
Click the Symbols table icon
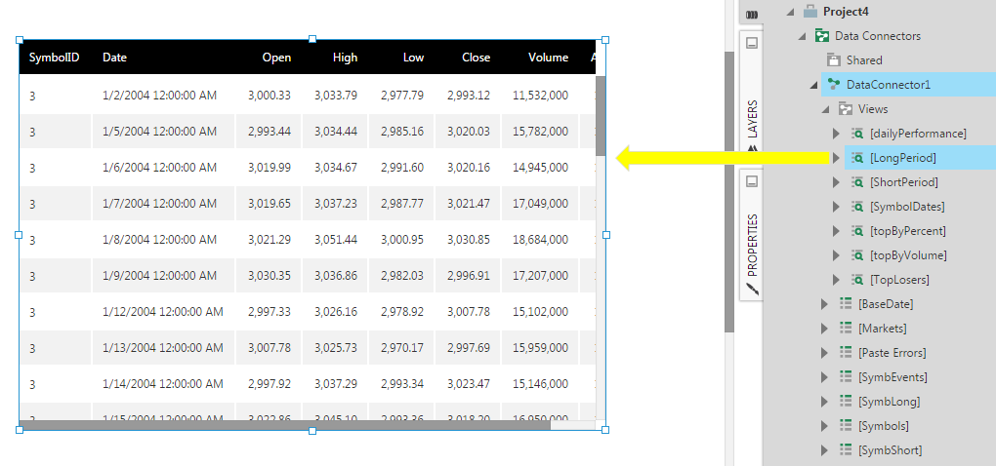pyautogui.click(x=846, y=426)
